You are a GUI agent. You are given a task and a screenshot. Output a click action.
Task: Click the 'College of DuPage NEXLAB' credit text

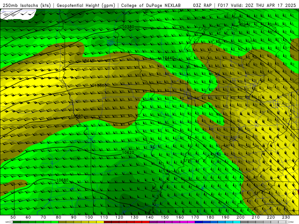[x=151, y=5]
